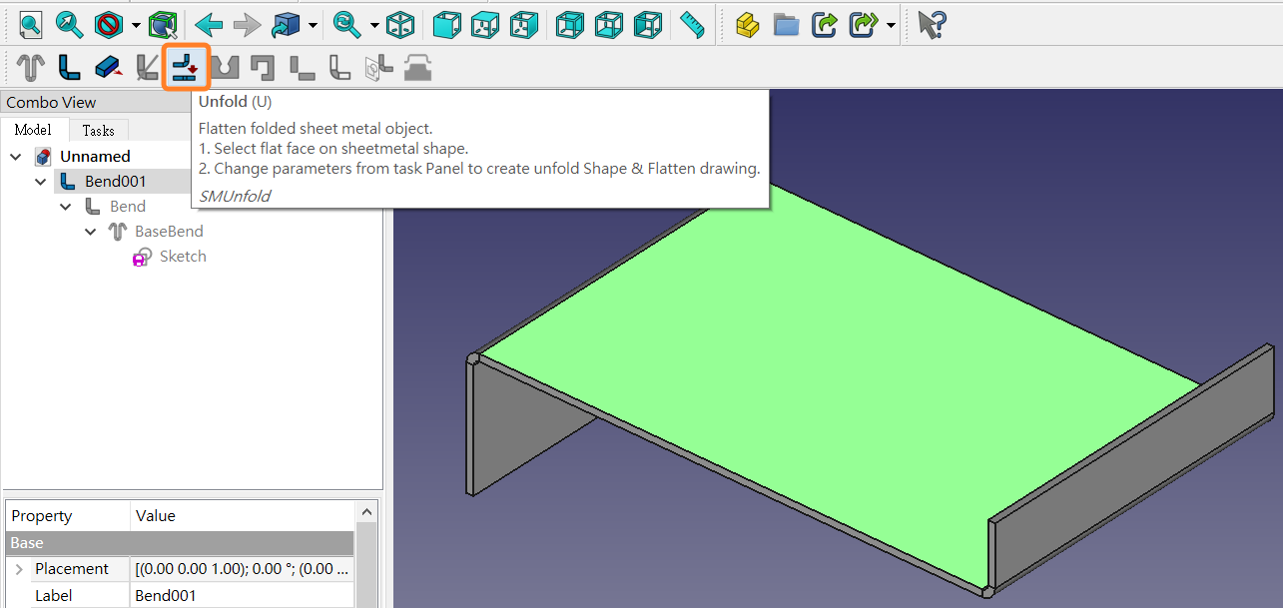1283x608 pixels.
Task: Select Bend001 in the model tree
Action: point(116,181)
